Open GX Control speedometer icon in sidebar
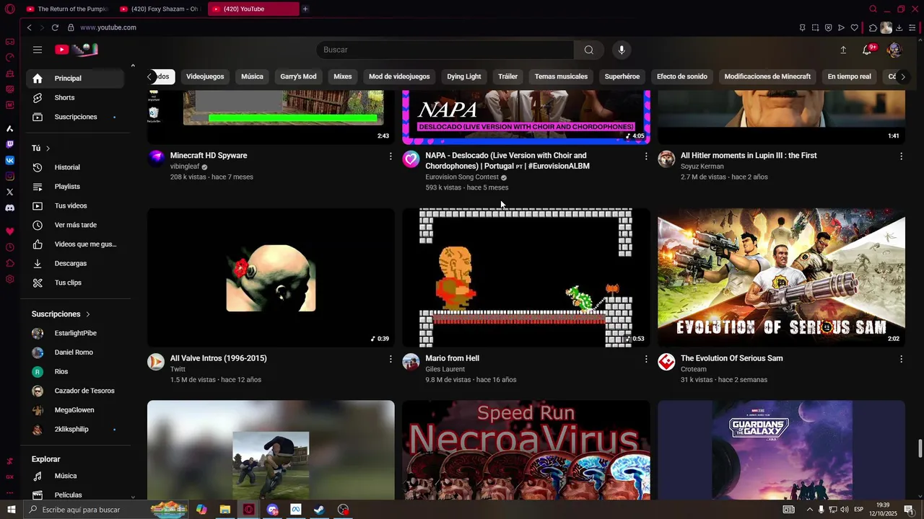The height and width of the screenshot is (519, 924). click(9, 57)
